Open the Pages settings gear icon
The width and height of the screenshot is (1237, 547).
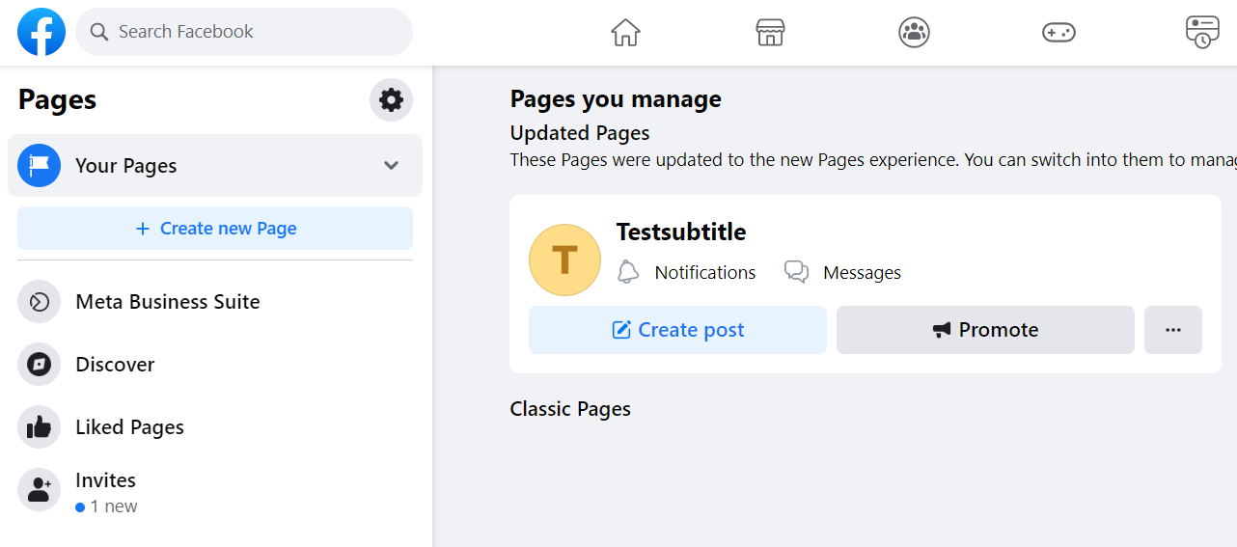pos(391,99)
